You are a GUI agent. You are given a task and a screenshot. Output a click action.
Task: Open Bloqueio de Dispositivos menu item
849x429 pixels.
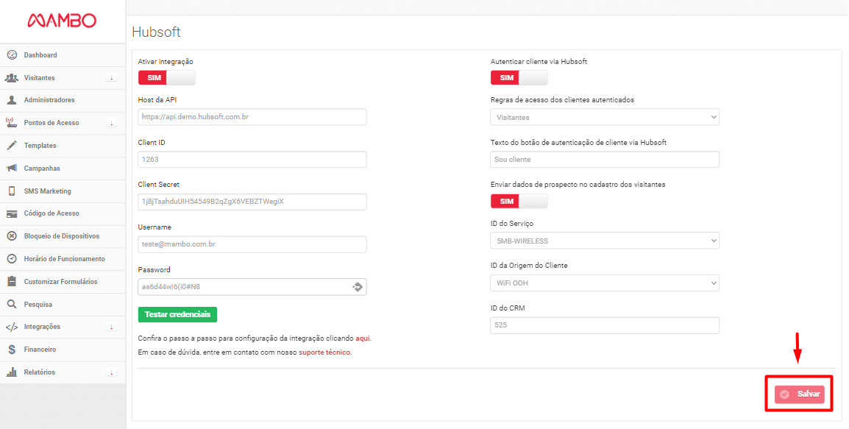(63, 236)
